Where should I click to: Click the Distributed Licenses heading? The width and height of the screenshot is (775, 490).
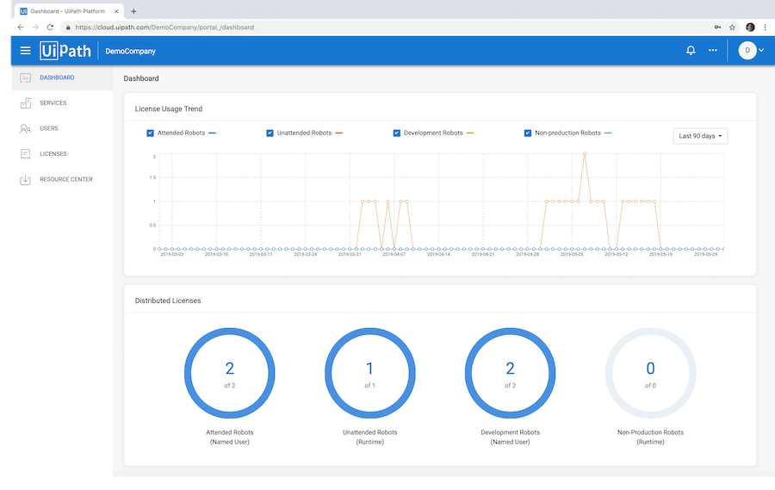click(x=168, y=301)
